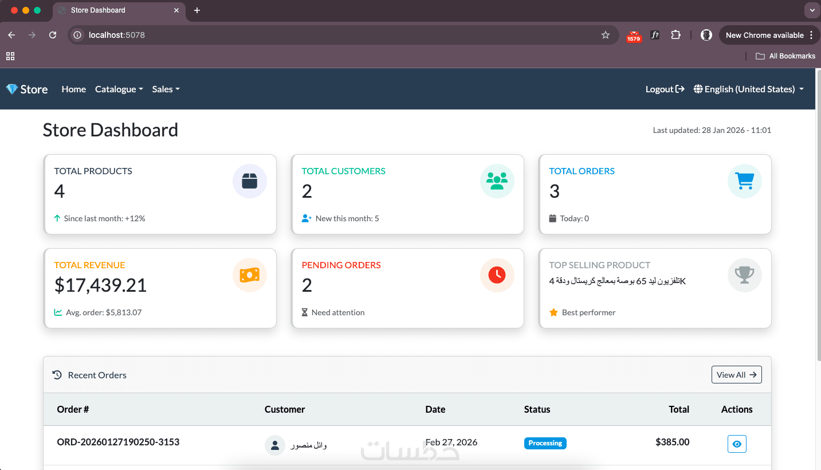
Task: Reload the page
Action: click(x=53, y=35)
